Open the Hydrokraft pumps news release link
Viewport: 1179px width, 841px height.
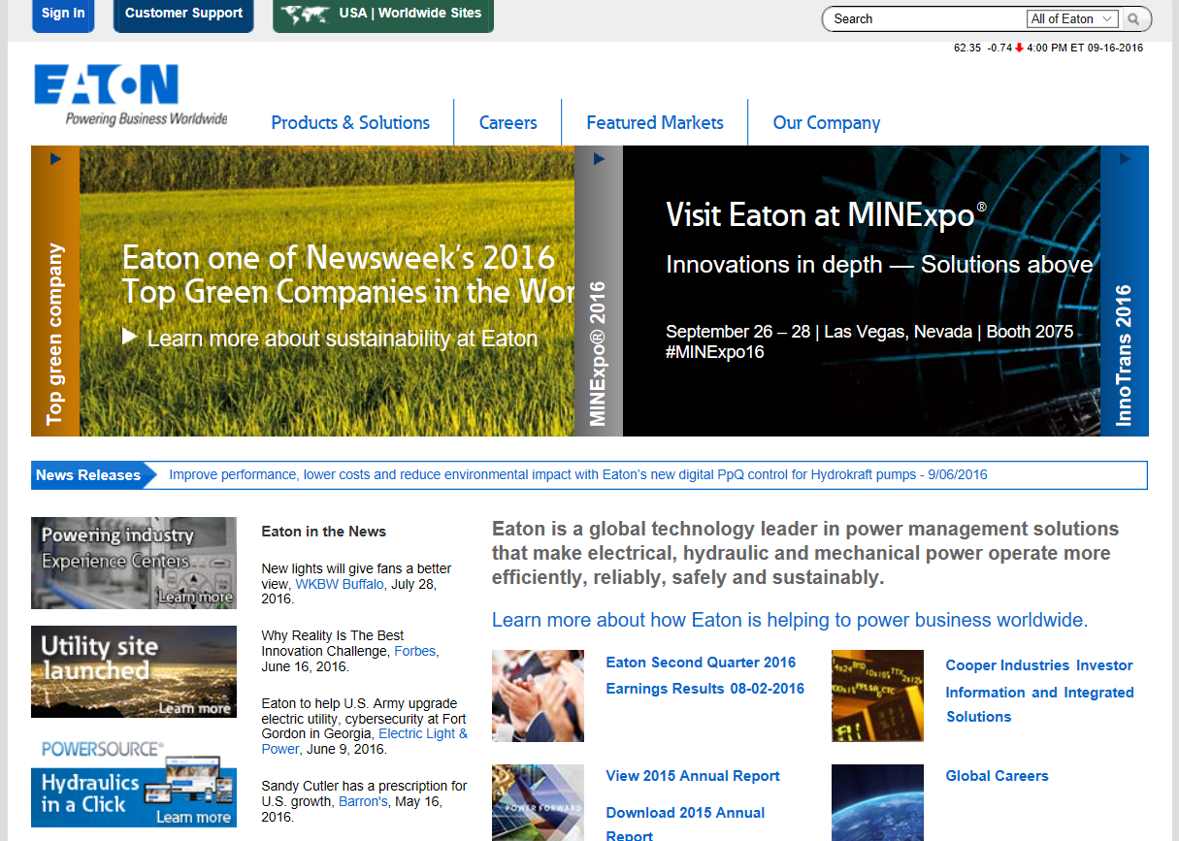point(577,475)
